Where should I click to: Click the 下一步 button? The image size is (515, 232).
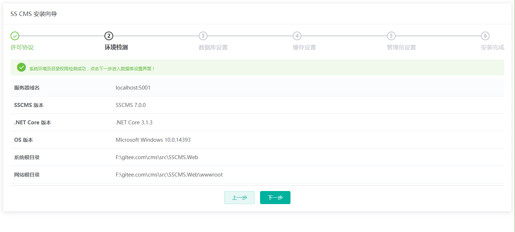[x=275, y=198]
